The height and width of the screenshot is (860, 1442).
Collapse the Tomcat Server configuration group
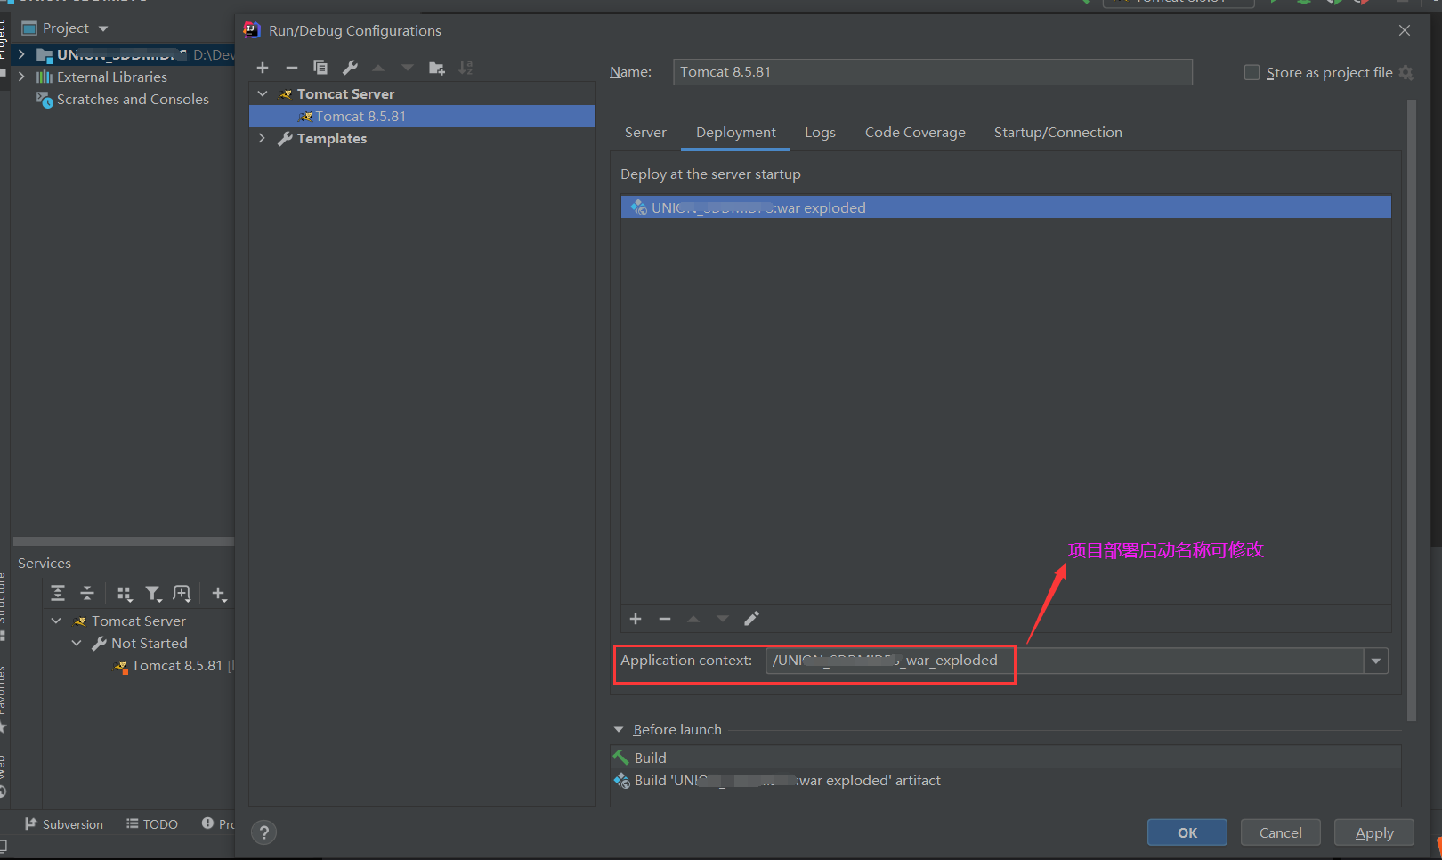[x=263, y=93]
